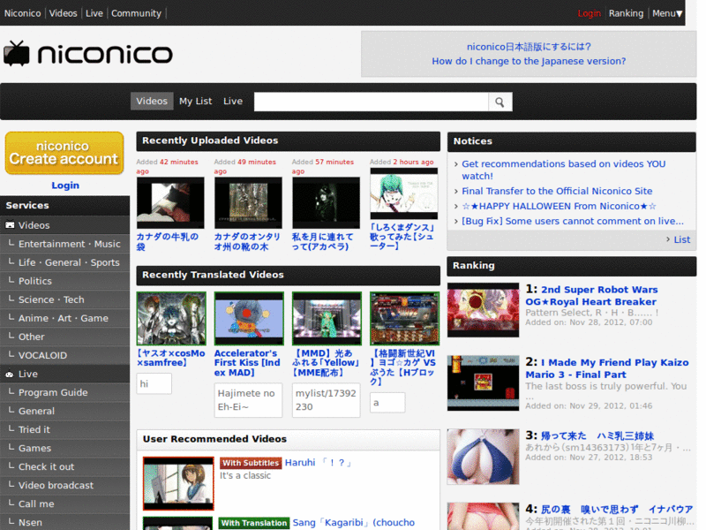This screenshot has height=530, width=706.
Task: Open 'Get recommendations based on videos YOU watch!' notice
Action: (563, 170)
